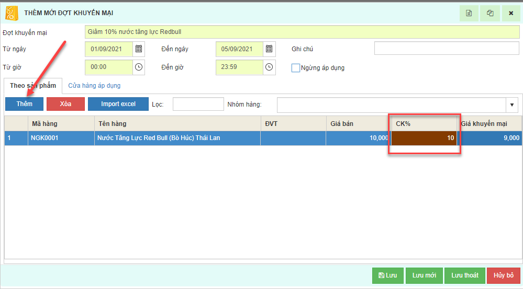Select the CK% cell showing 10

[x=424, y=138]
